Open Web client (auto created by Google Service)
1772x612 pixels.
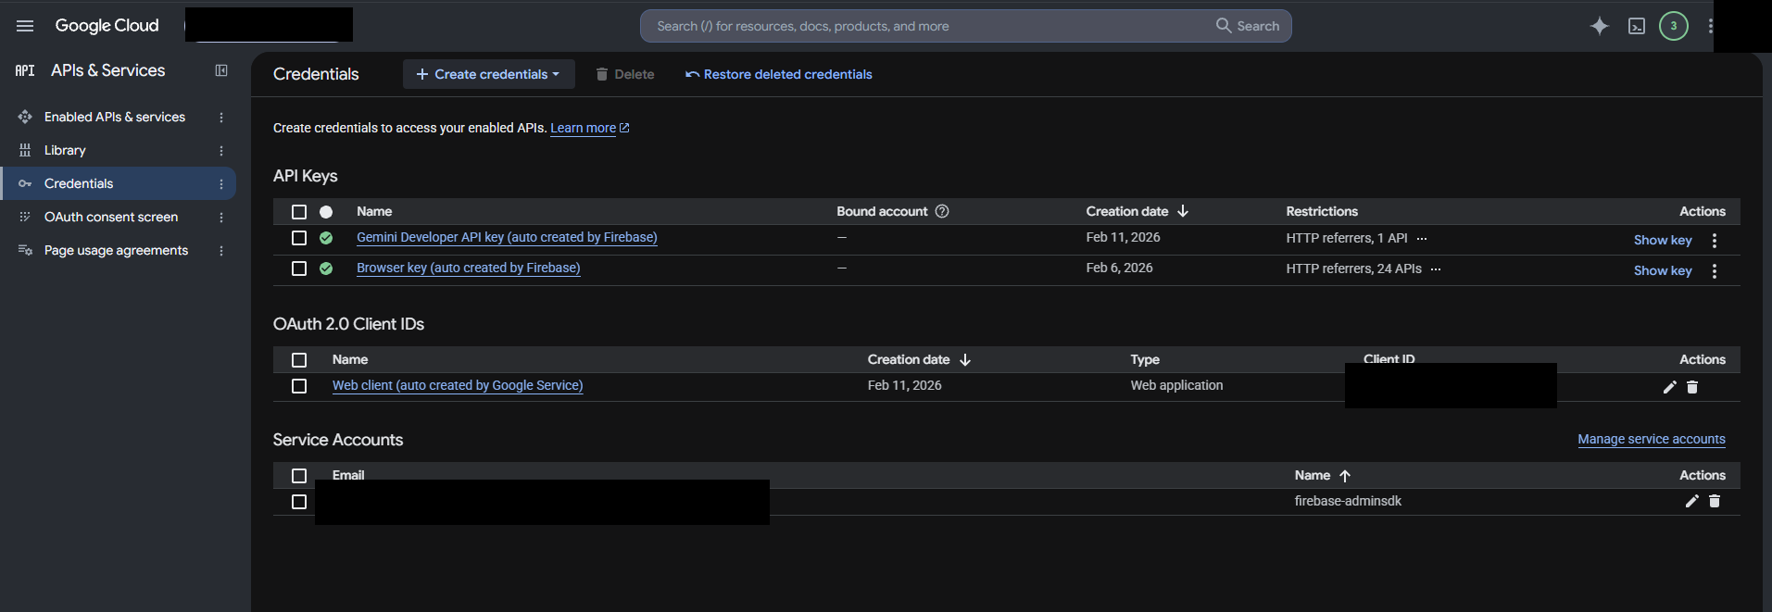coord(458,385)
